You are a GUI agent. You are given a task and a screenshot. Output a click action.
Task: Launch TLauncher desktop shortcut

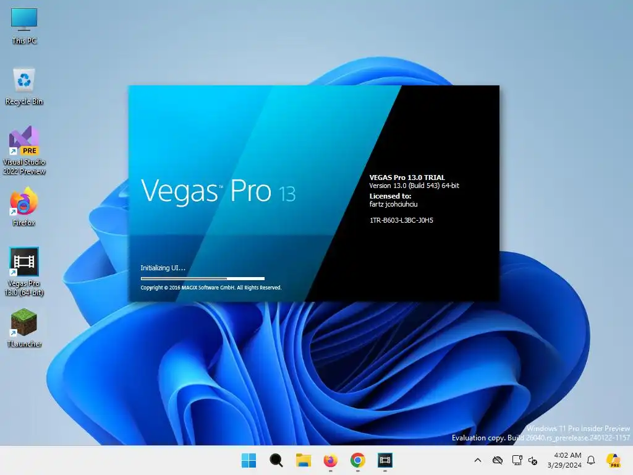point(24,328)
